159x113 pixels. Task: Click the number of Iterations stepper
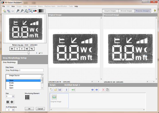pyautogui.click(x=13, y=110)
